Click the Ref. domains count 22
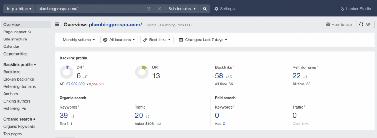Screen dimensions: 377x138 click(297, 76)
